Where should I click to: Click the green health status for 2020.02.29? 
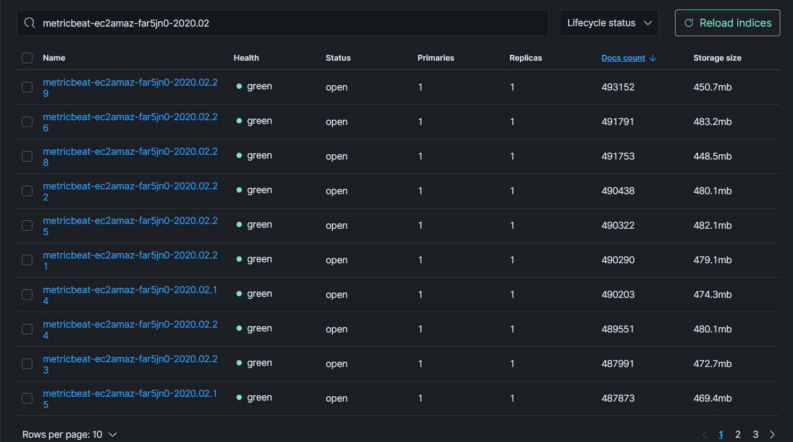(254, 86)
